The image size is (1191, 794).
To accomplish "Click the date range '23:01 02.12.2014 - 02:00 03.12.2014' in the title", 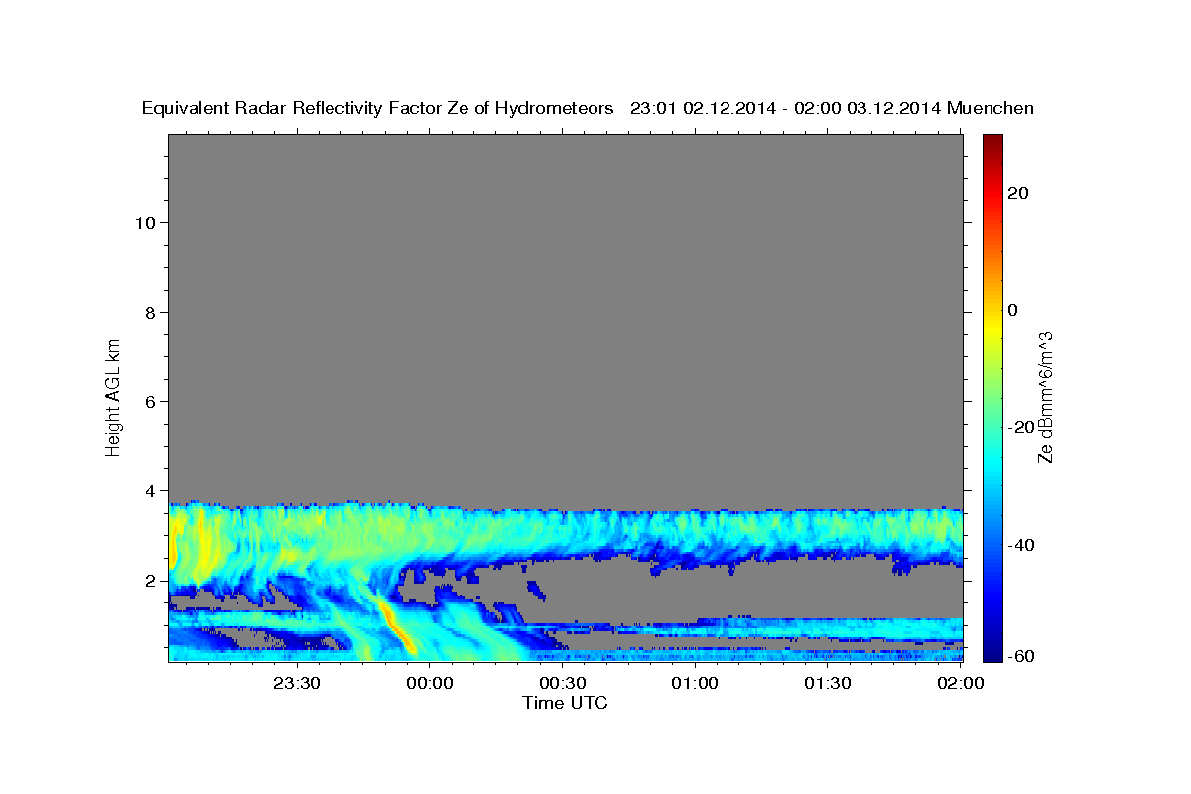I will point(786,109).
